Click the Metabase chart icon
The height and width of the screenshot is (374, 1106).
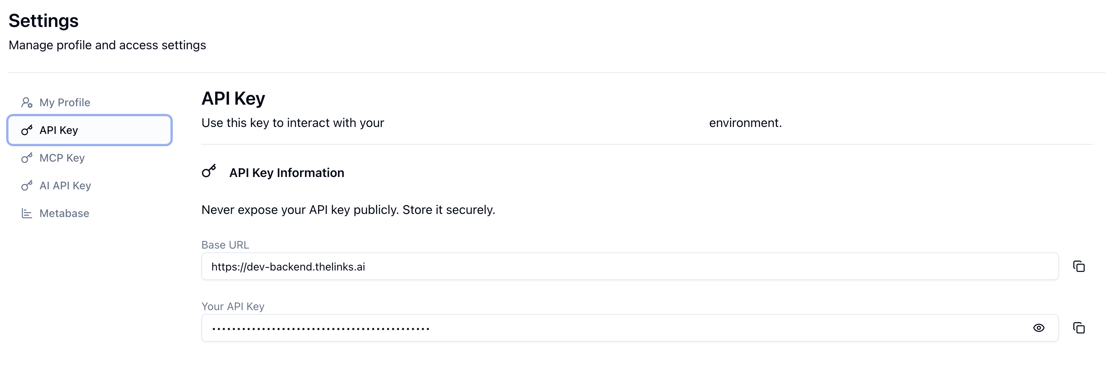(27, 213)
